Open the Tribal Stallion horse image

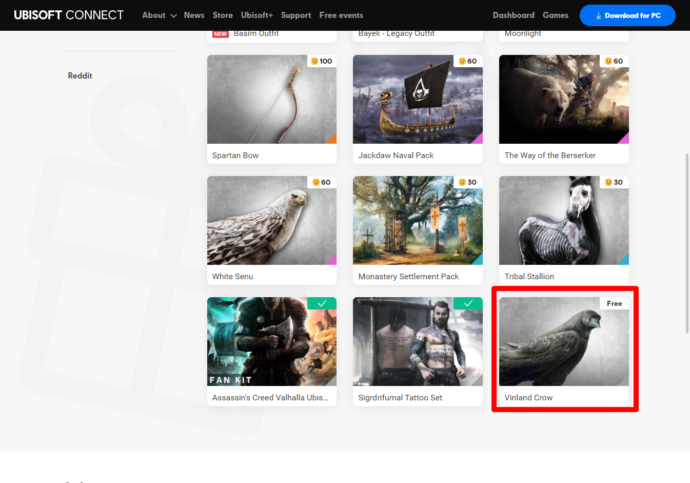pyautogui.click(x=564, y=221)
